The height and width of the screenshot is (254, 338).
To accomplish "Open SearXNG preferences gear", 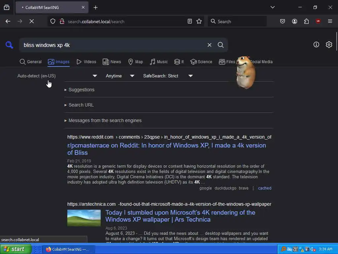I will click(x=329, y=45).
